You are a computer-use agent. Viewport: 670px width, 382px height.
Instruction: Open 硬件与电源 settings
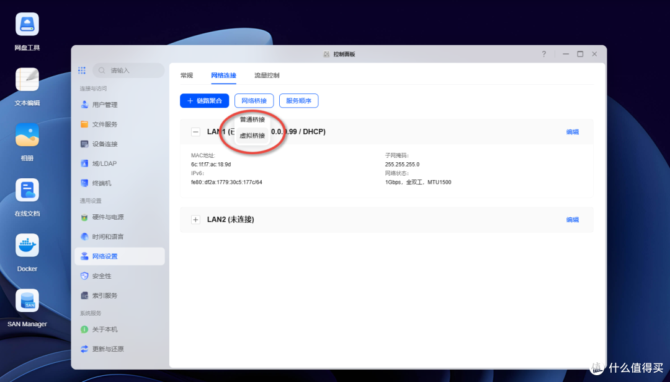click(120, 217)
